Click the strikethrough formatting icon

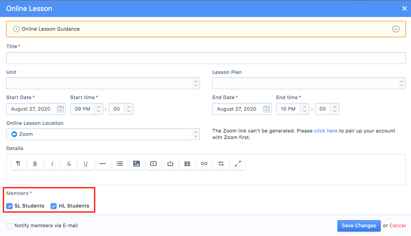point(69,164)
